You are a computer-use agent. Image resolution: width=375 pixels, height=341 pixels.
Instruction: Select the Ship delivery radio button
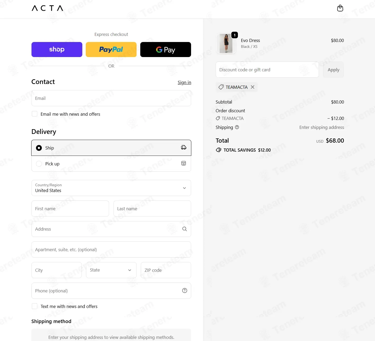tap(39, 148)
